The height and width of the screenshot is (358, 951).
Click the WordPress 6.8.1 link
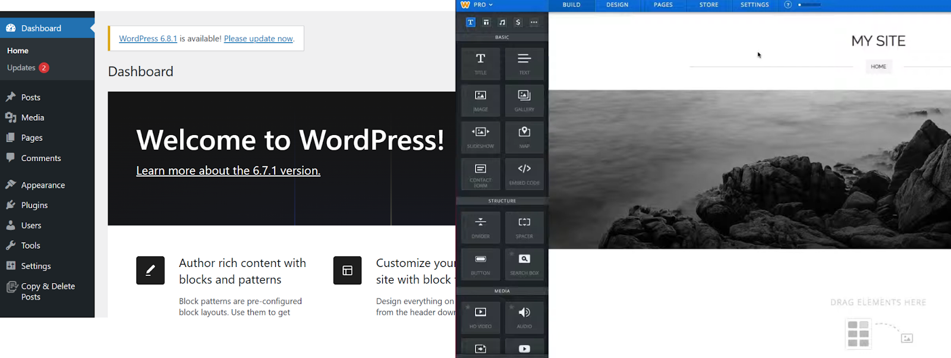click(148, 39)
